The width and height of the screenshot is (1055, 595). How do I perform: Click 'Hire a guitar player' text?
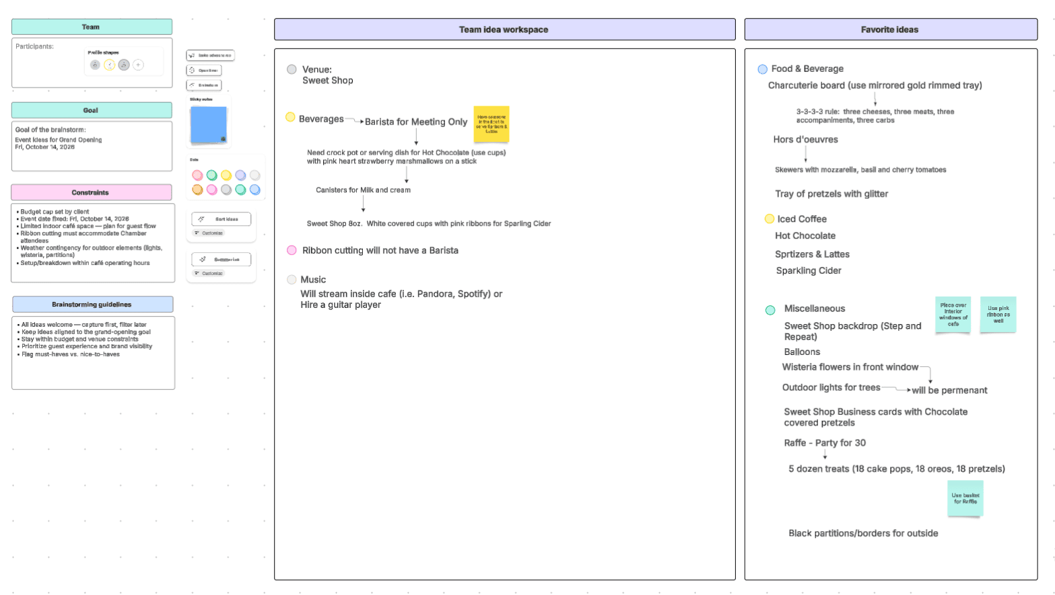point(341,305)
